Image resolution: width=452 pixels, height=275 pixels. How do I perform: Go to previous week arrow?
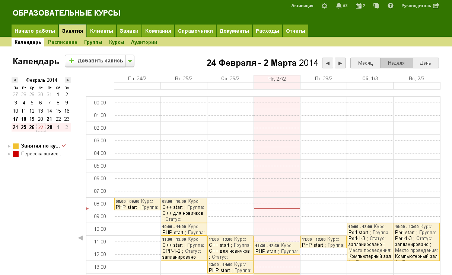coord(327,63)
